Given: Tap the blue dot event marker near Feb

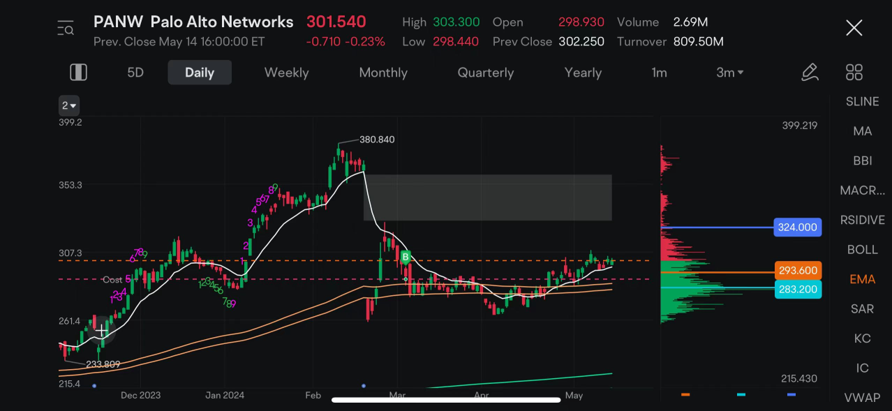Looking at the screenshot, I should click(x=364, y=385).
